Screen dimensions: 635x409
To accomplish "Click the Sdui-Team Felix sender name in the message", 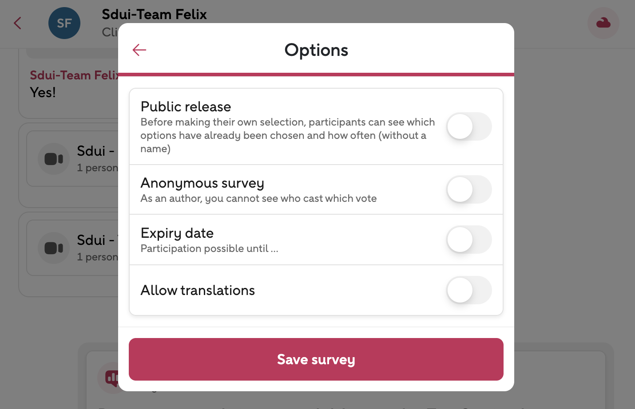I will tap(73, 75).
